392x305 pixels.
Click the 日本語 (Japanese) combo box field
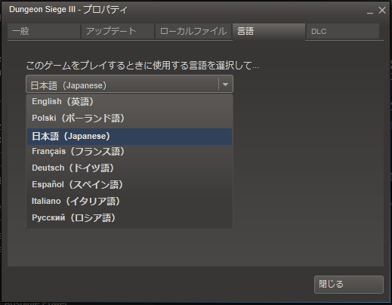point(129,84)
